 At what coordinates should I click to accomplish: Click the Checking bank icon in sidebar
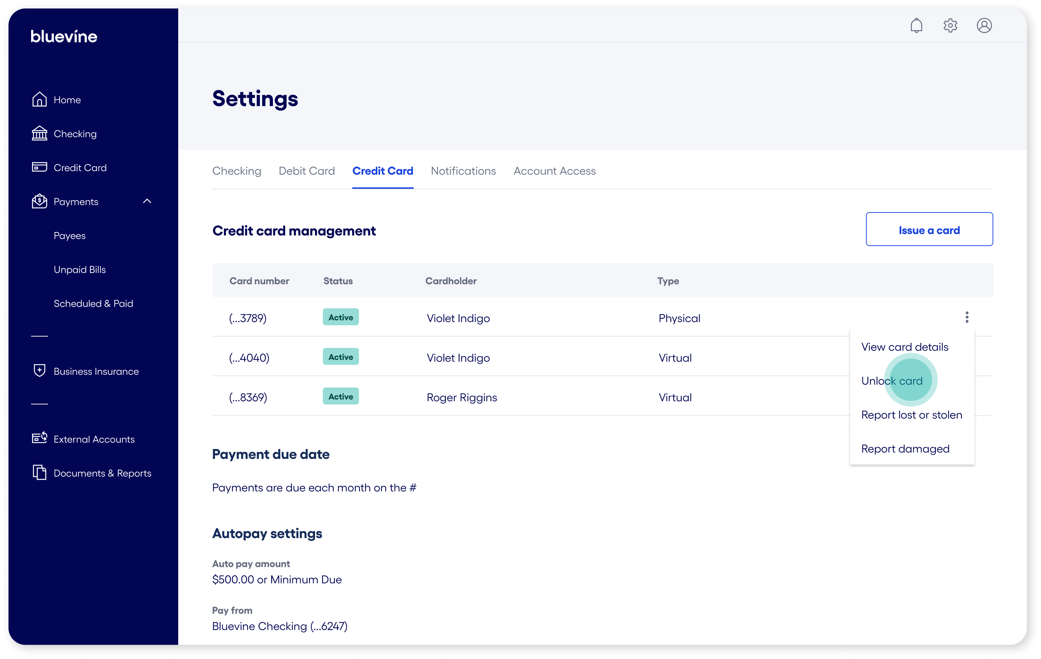[39, 134]
